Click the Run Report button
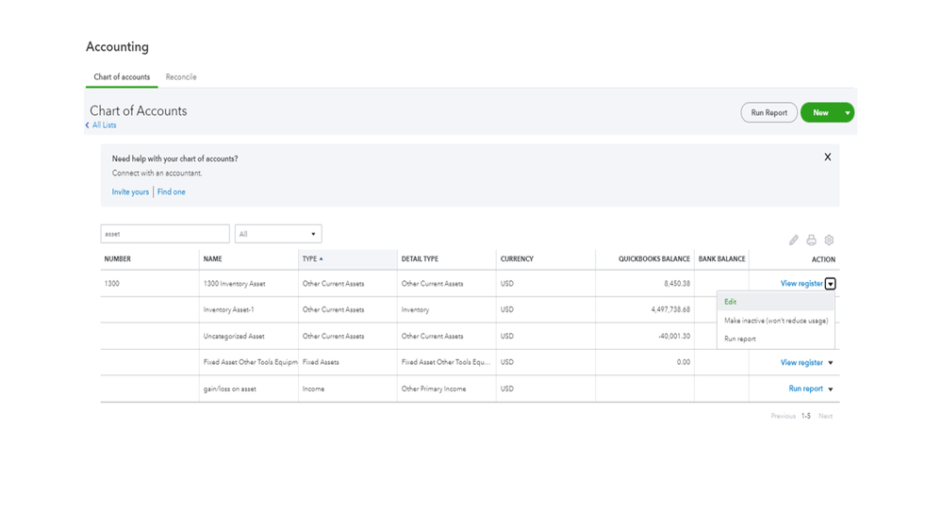Screen dimensions: 942x530 point(768,113)
